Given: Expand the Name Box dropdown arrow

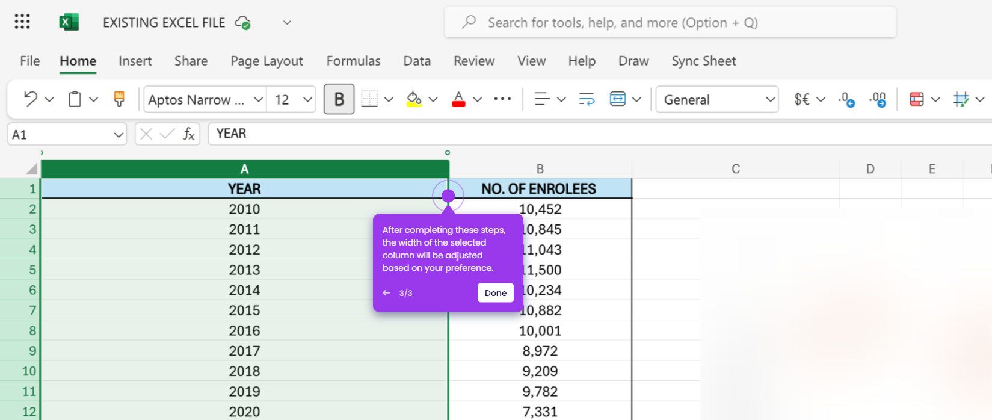Looking at the screenshot, I should 119,134.
